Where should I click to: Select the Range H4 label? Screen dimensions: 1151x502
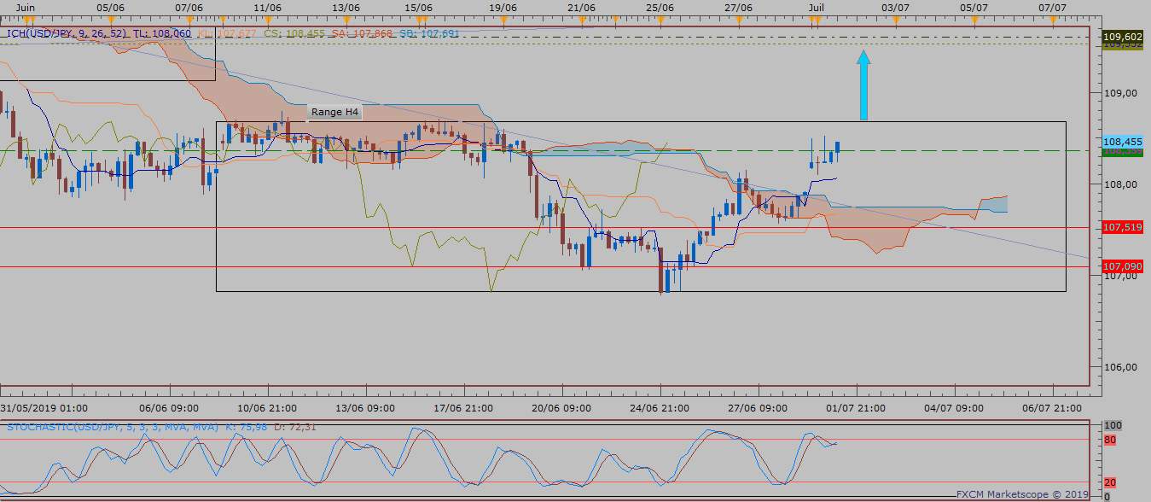coord(334,112)
